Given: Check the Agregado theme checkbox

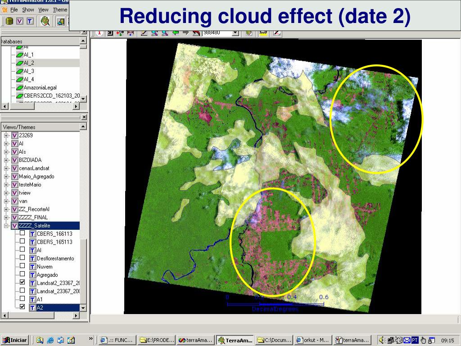Looking at the screenshot, I should tap(23, 274).
